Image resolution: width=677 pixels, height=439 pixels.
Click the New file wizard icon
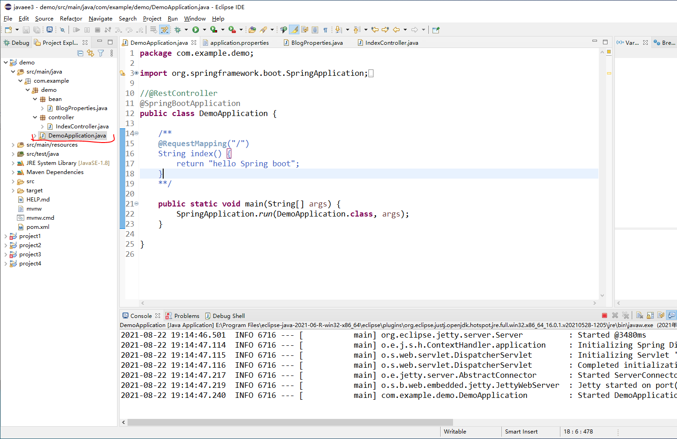(x=8, y=30)
